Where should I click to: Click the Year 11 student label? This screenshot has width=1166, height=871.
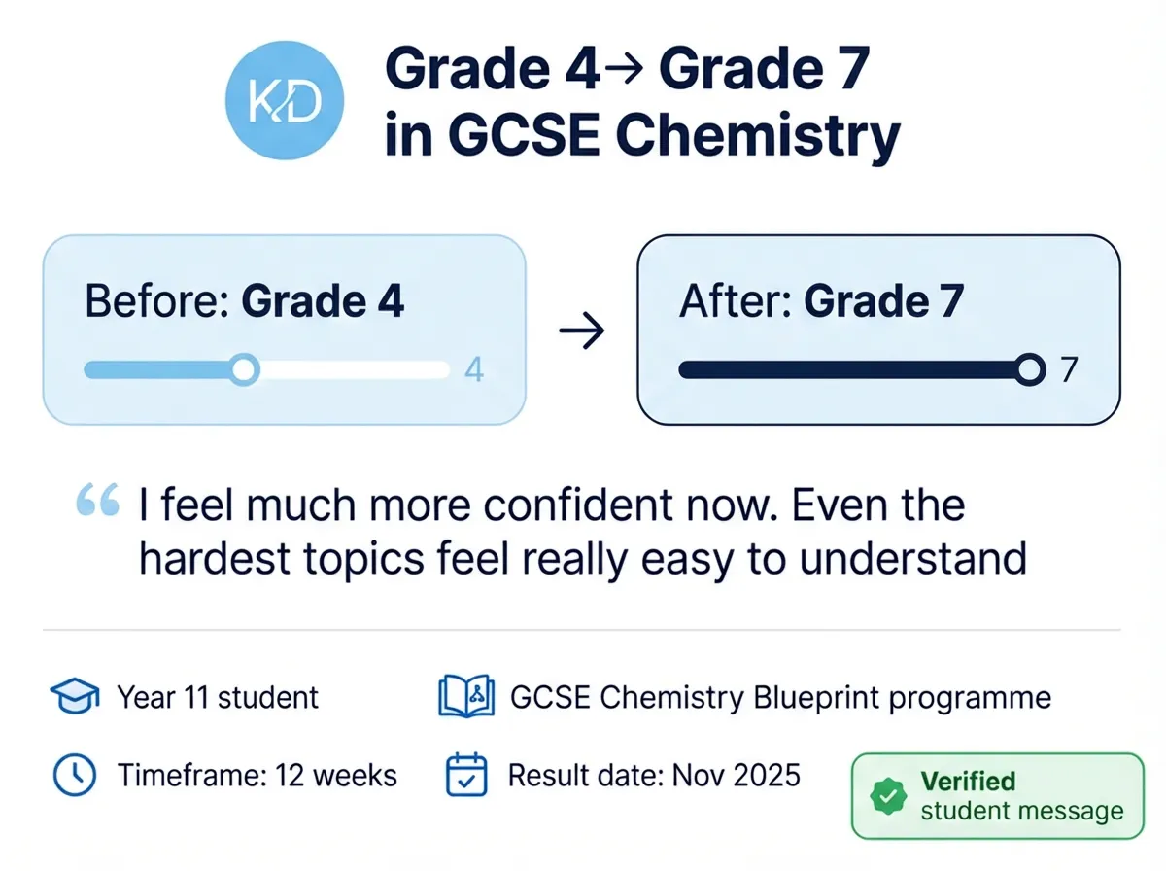click(218, 698)
